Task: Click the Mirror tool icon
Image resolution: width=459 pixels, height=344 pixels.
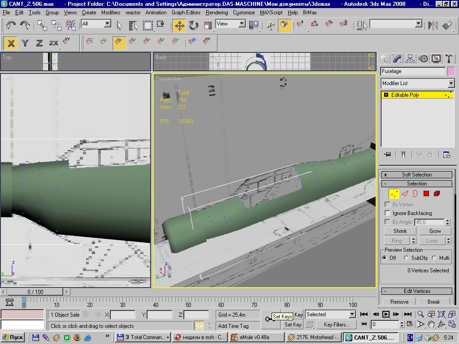Action: (433, 26)
